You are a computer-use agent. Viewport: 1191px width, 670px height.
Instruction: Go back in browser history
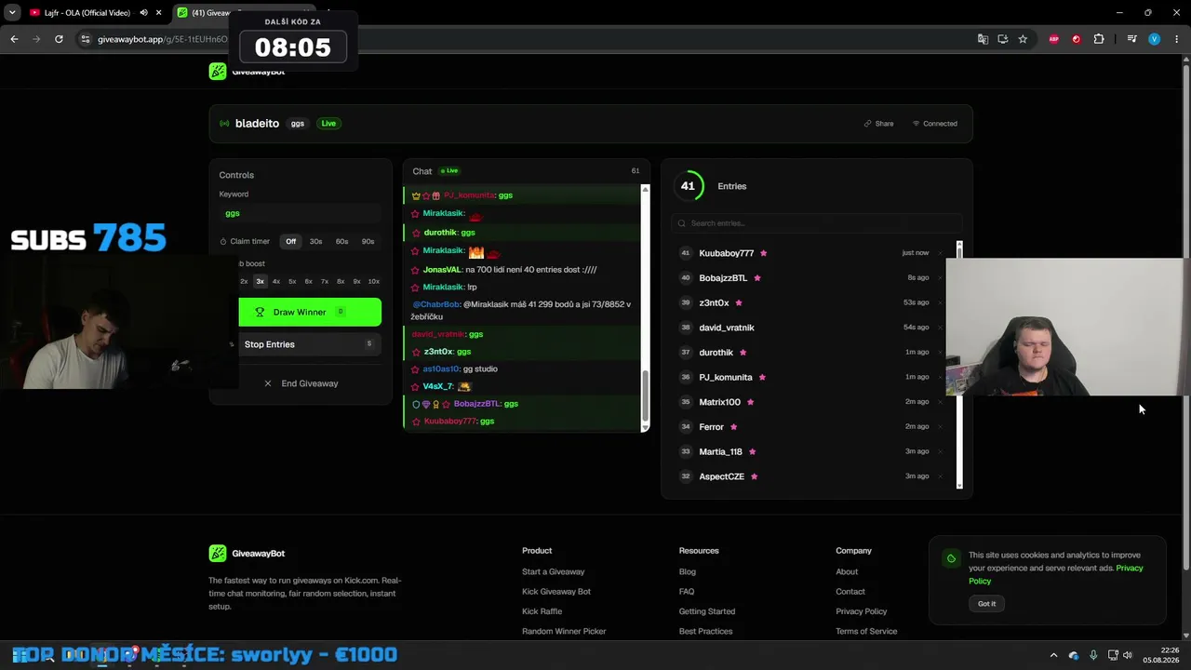(14, 39)
